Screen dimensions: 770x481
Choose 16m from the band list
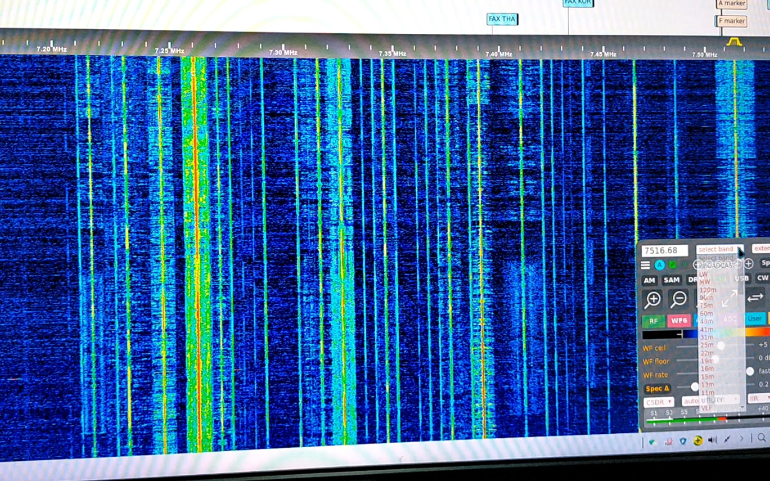tap(707, 369)
